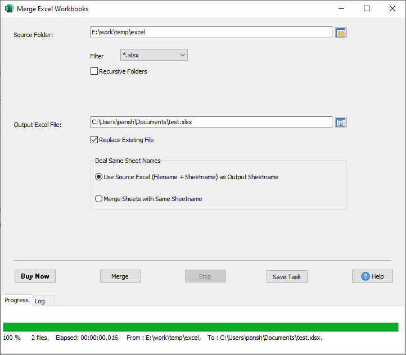Minimize the Merge Excel Workbooks window

click(x=340, y=9)
